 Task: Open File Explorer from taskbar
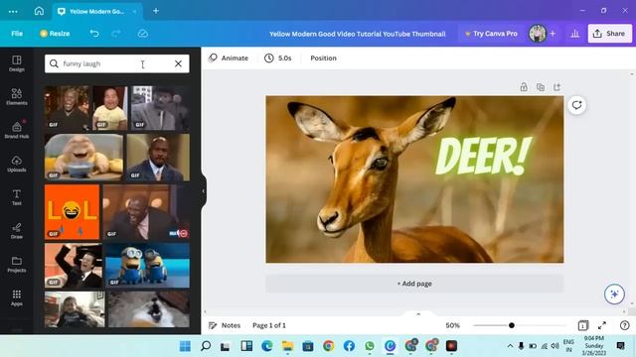pyautogui.click(x=287, y=346)
